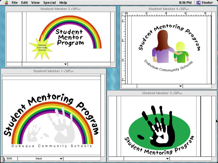Viewport: 218px width, 163px height.
Task: Click the Student Mentor 3 title bar
Action: click(x=162, y=93)
